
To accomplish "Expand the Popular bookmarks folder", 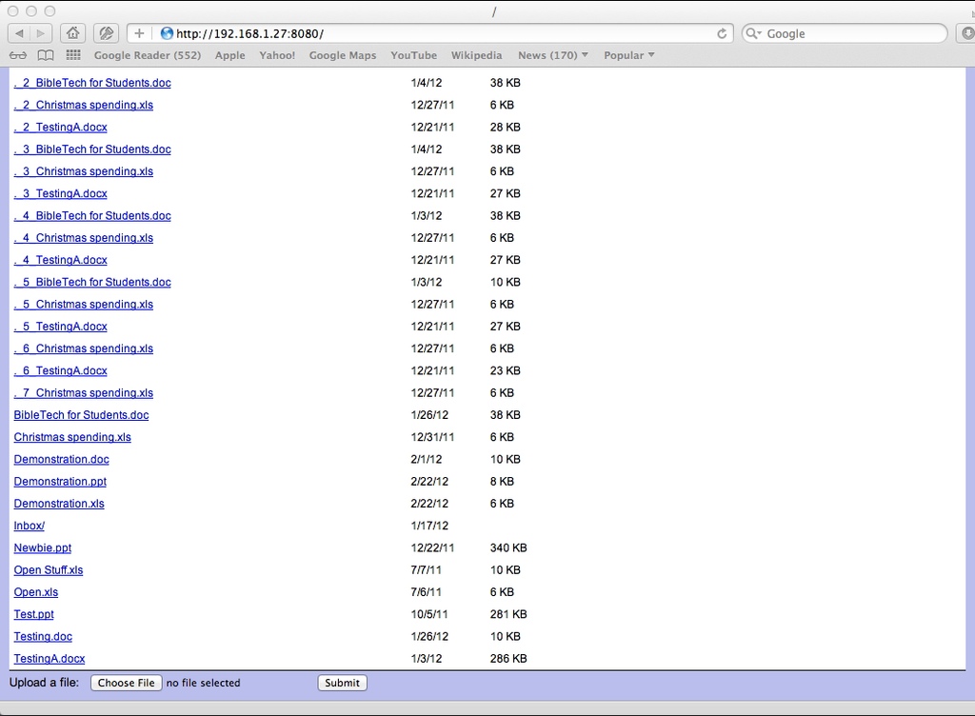I will [x=628, y=55].
